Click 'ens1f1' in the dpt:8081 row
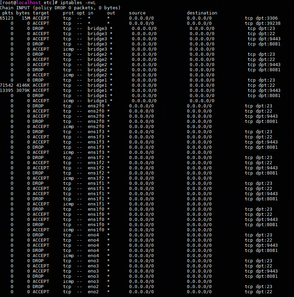 [x=96, y=199]
